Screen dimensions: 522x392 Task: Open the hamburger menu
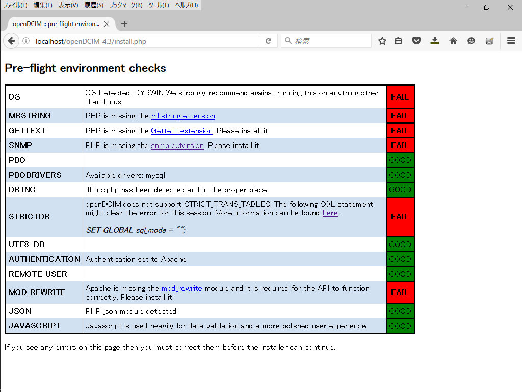pos(510,41)
